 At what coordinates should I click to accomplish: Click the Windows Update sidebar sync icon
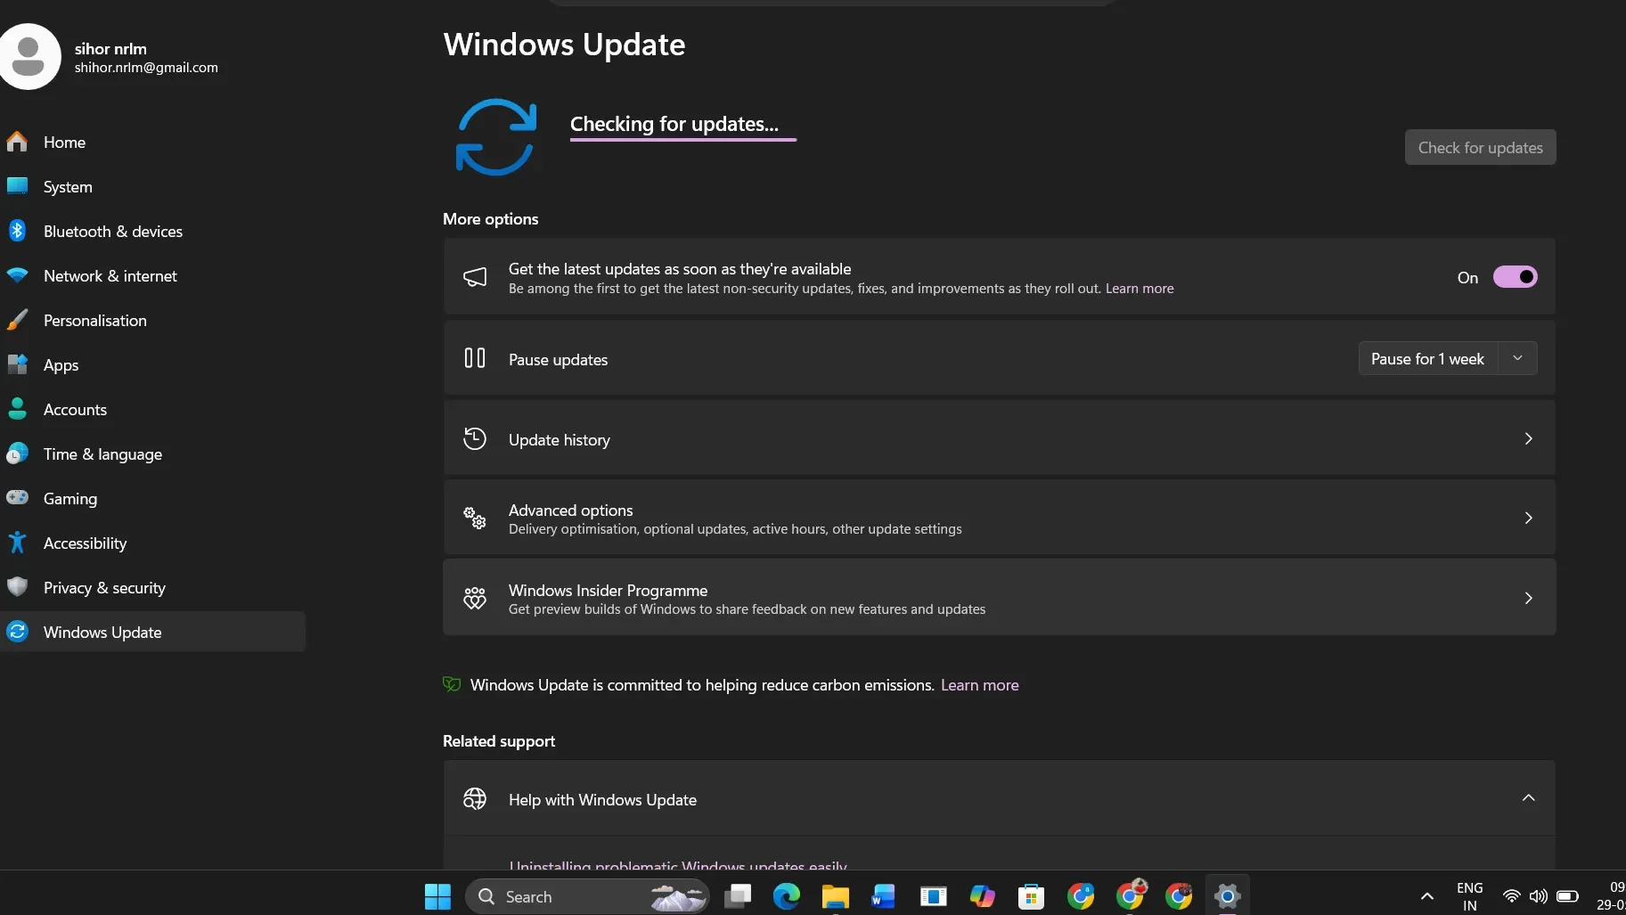pyautogui.click(x=17, y=632)
